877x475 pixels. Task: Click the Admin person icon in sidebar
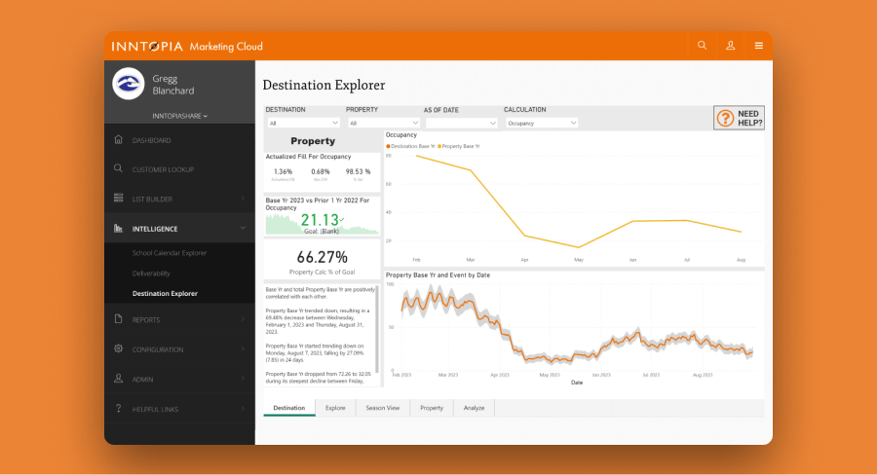pos(119,379)
